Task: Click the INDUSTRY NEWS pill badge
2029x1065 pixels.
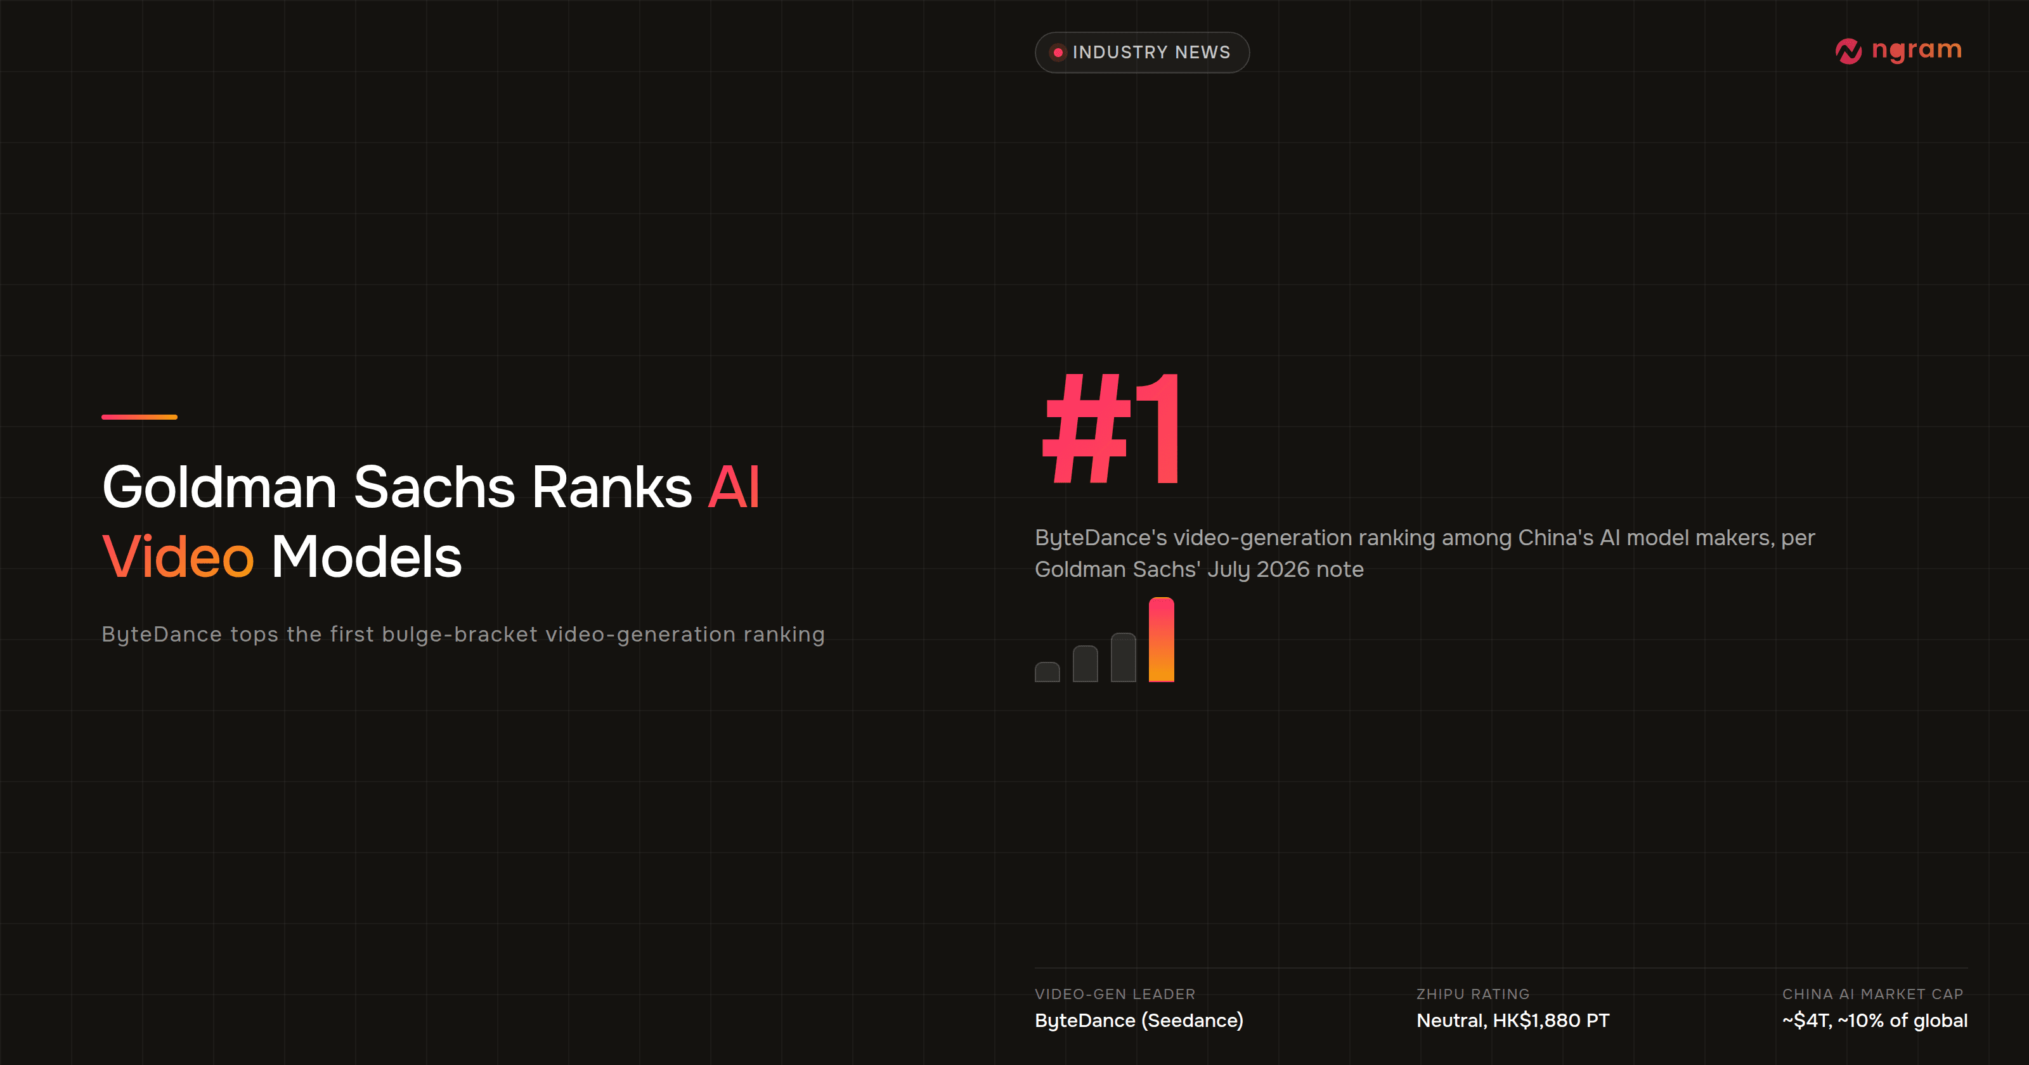Action: point(1141,52)
